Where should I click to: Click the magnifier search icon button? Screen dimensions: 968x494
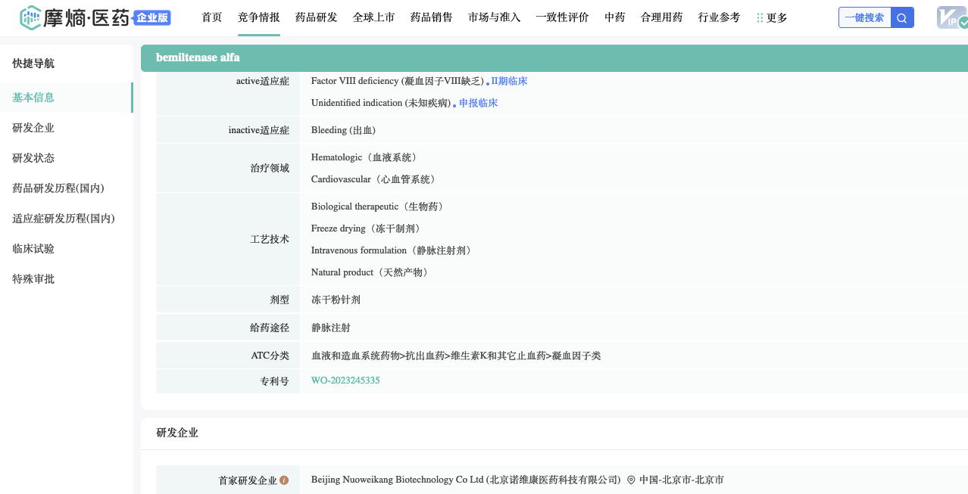point(902,18)
